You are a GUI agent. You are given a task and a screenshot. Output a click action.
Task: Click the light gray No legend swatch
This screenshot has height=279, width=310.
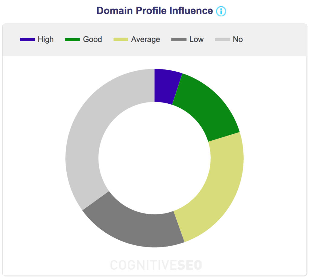pyautogui.click(x=222, y=39)
